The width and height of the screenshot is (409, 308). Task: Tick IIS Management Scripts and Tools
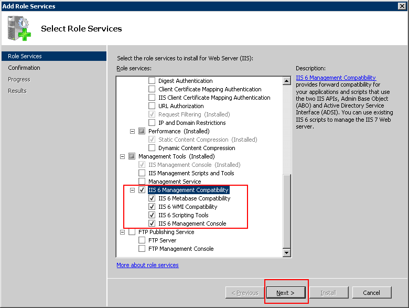tap(142, 173)
